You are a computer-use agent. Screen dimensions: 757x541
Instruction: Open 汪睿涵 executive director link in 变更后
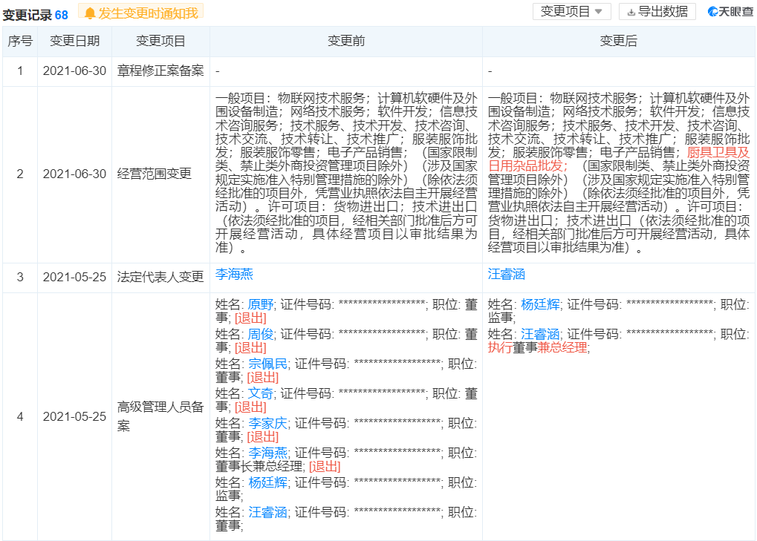coord(540,334)
